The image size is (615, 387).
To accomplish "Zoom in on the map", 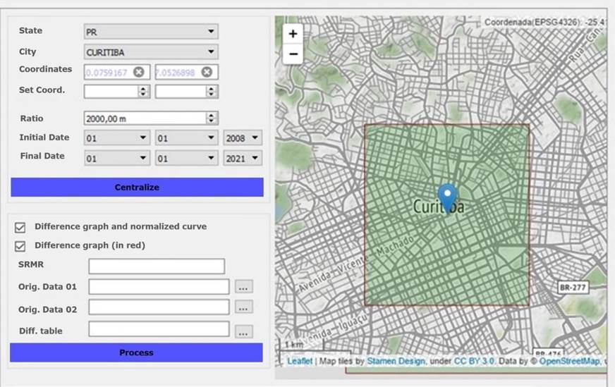I will (293, 33).
